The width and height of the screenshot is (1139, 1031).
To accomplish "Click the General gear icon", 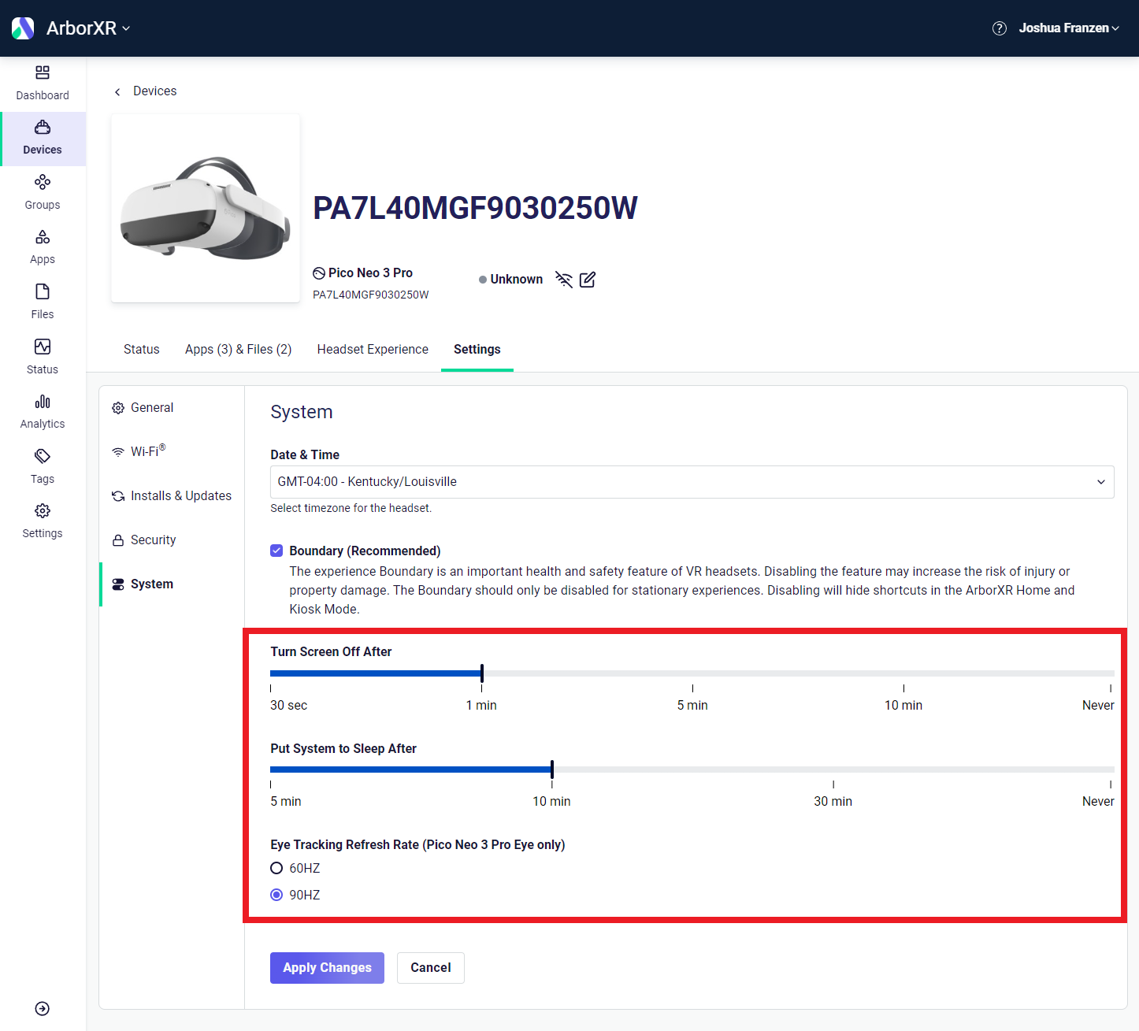I will 118,408.
